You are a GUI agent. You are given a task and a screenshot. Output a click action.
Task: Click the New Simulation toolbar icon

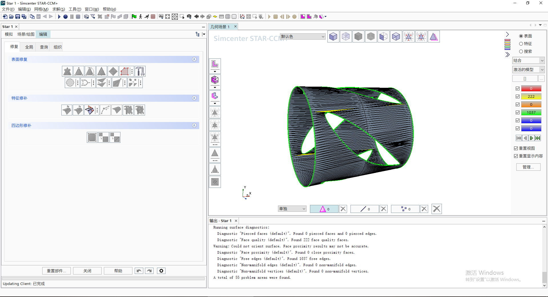coord(5,17)
